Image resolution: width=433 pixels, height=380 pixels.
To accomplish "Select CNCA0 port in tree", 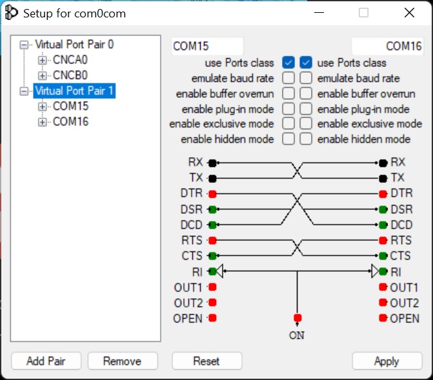I will [x=70, y=60].
